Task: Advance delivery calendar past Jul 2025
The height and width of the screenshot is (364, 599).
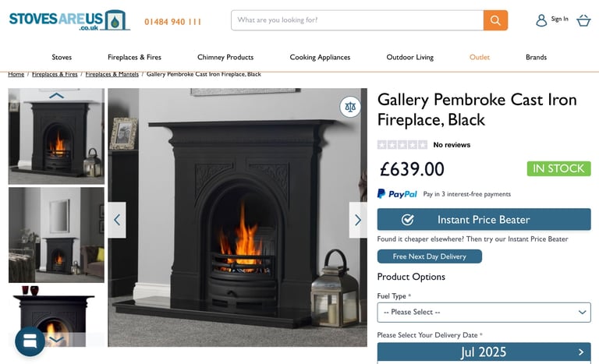Action: (x=580, y=352)
